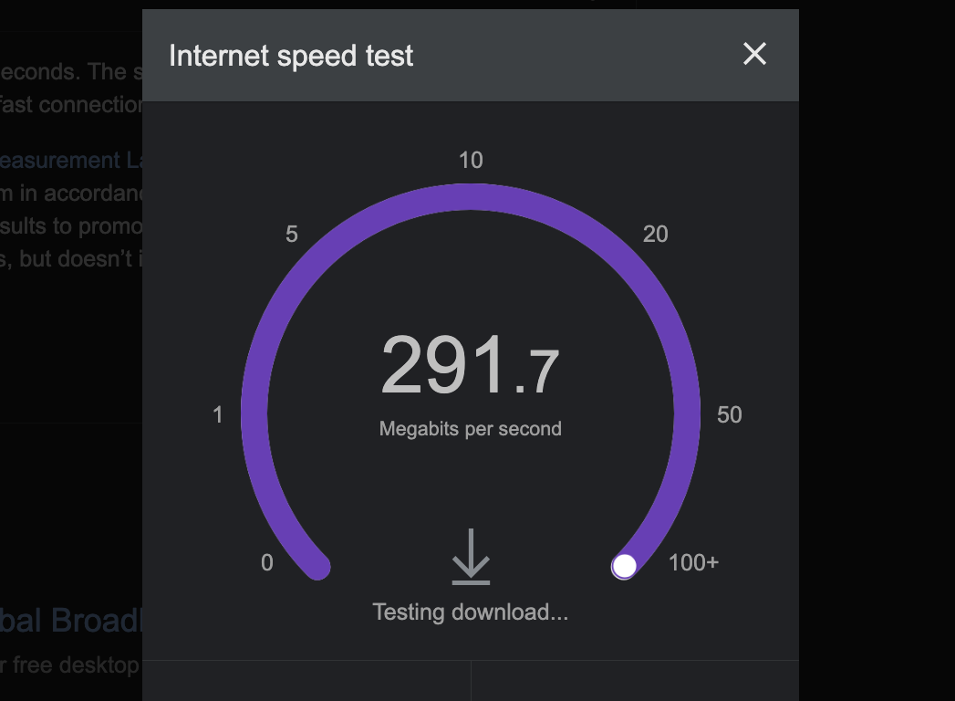Click the Megabits per second label
955x701 pixels.
coord(471,428)
